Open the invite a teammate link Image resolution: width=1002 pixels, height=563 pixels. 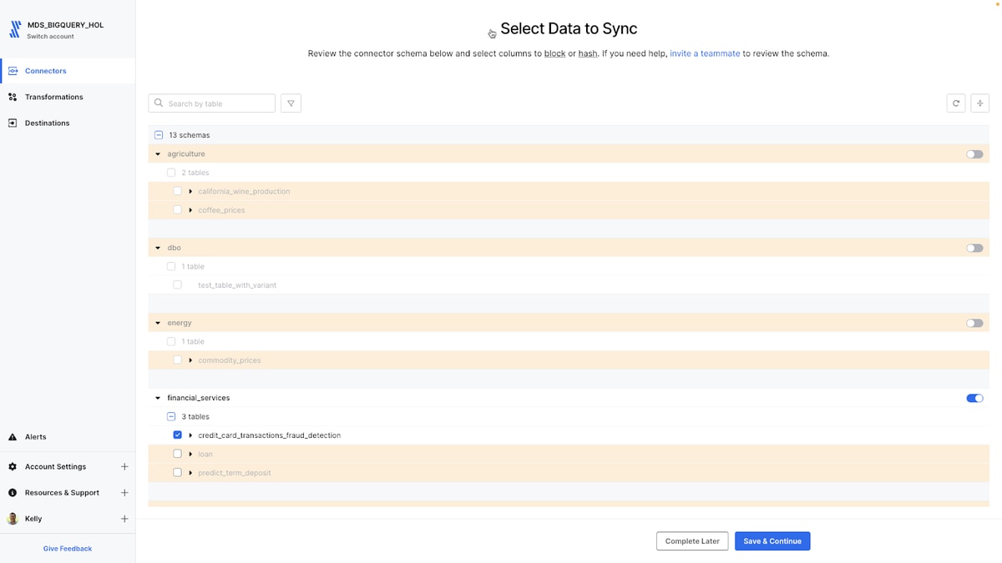coord(705,53)
